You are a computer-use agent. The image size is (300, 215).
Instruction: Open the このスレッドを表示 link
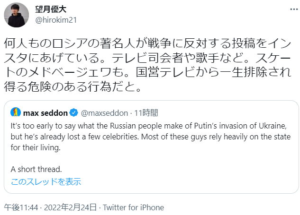point(45,181)
